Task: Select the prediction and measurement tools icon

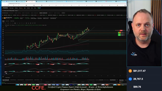Action: [3, 34]
